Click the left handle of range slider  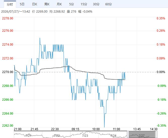coord(128,134)
